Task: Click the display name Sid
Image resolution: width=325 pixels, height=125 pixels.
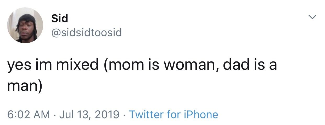Action: tap(59, 18)
